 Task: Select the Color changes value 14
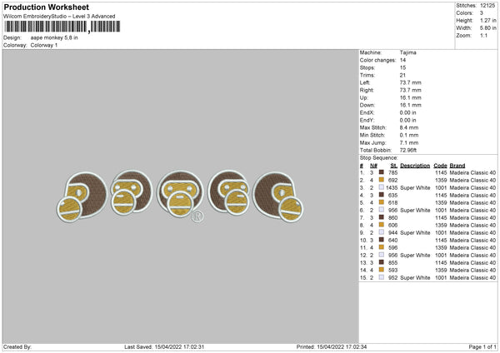coord(402,60)
